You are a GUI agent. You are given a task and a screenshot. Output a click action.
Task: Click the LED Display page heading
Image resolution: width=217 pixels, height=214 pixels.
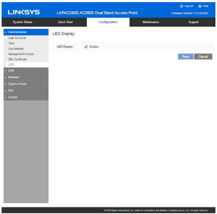pos(63,34)
